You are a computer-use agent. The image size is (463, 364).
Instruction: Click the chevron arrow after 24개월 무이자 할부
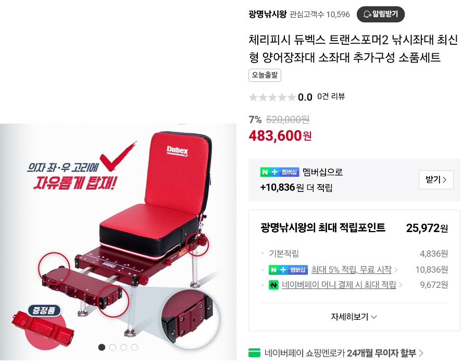pyautogui.click(x=421, y=353)
